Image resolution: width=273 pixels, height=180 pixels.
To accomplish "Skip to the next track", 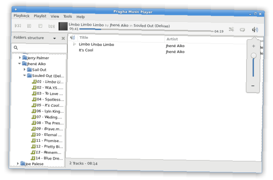I will point(51,26).
